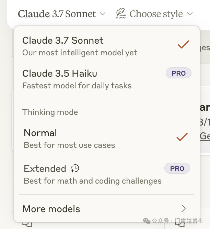The width and height of the screenshot is (210, 229).
Task: Click the Best for math and coding challenges text
Action: click(x=93, y=181)
